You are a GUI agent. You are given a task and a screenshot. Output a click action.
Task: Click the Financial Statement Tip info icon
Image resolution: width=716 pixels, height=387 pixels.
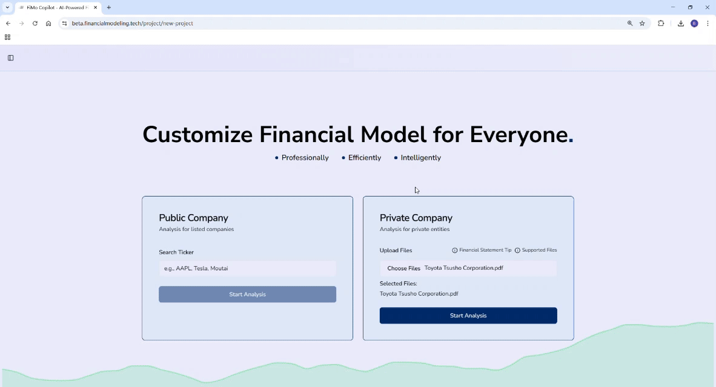[x=455, y=250]
